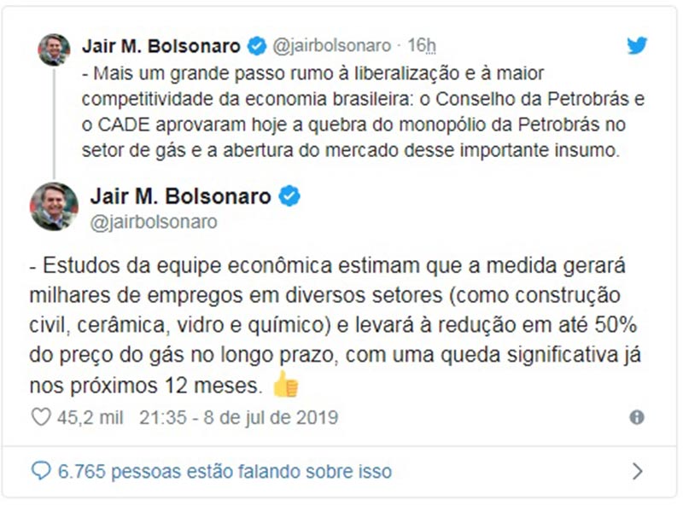Click the speech bubble conversation icon

click(40, 470)
